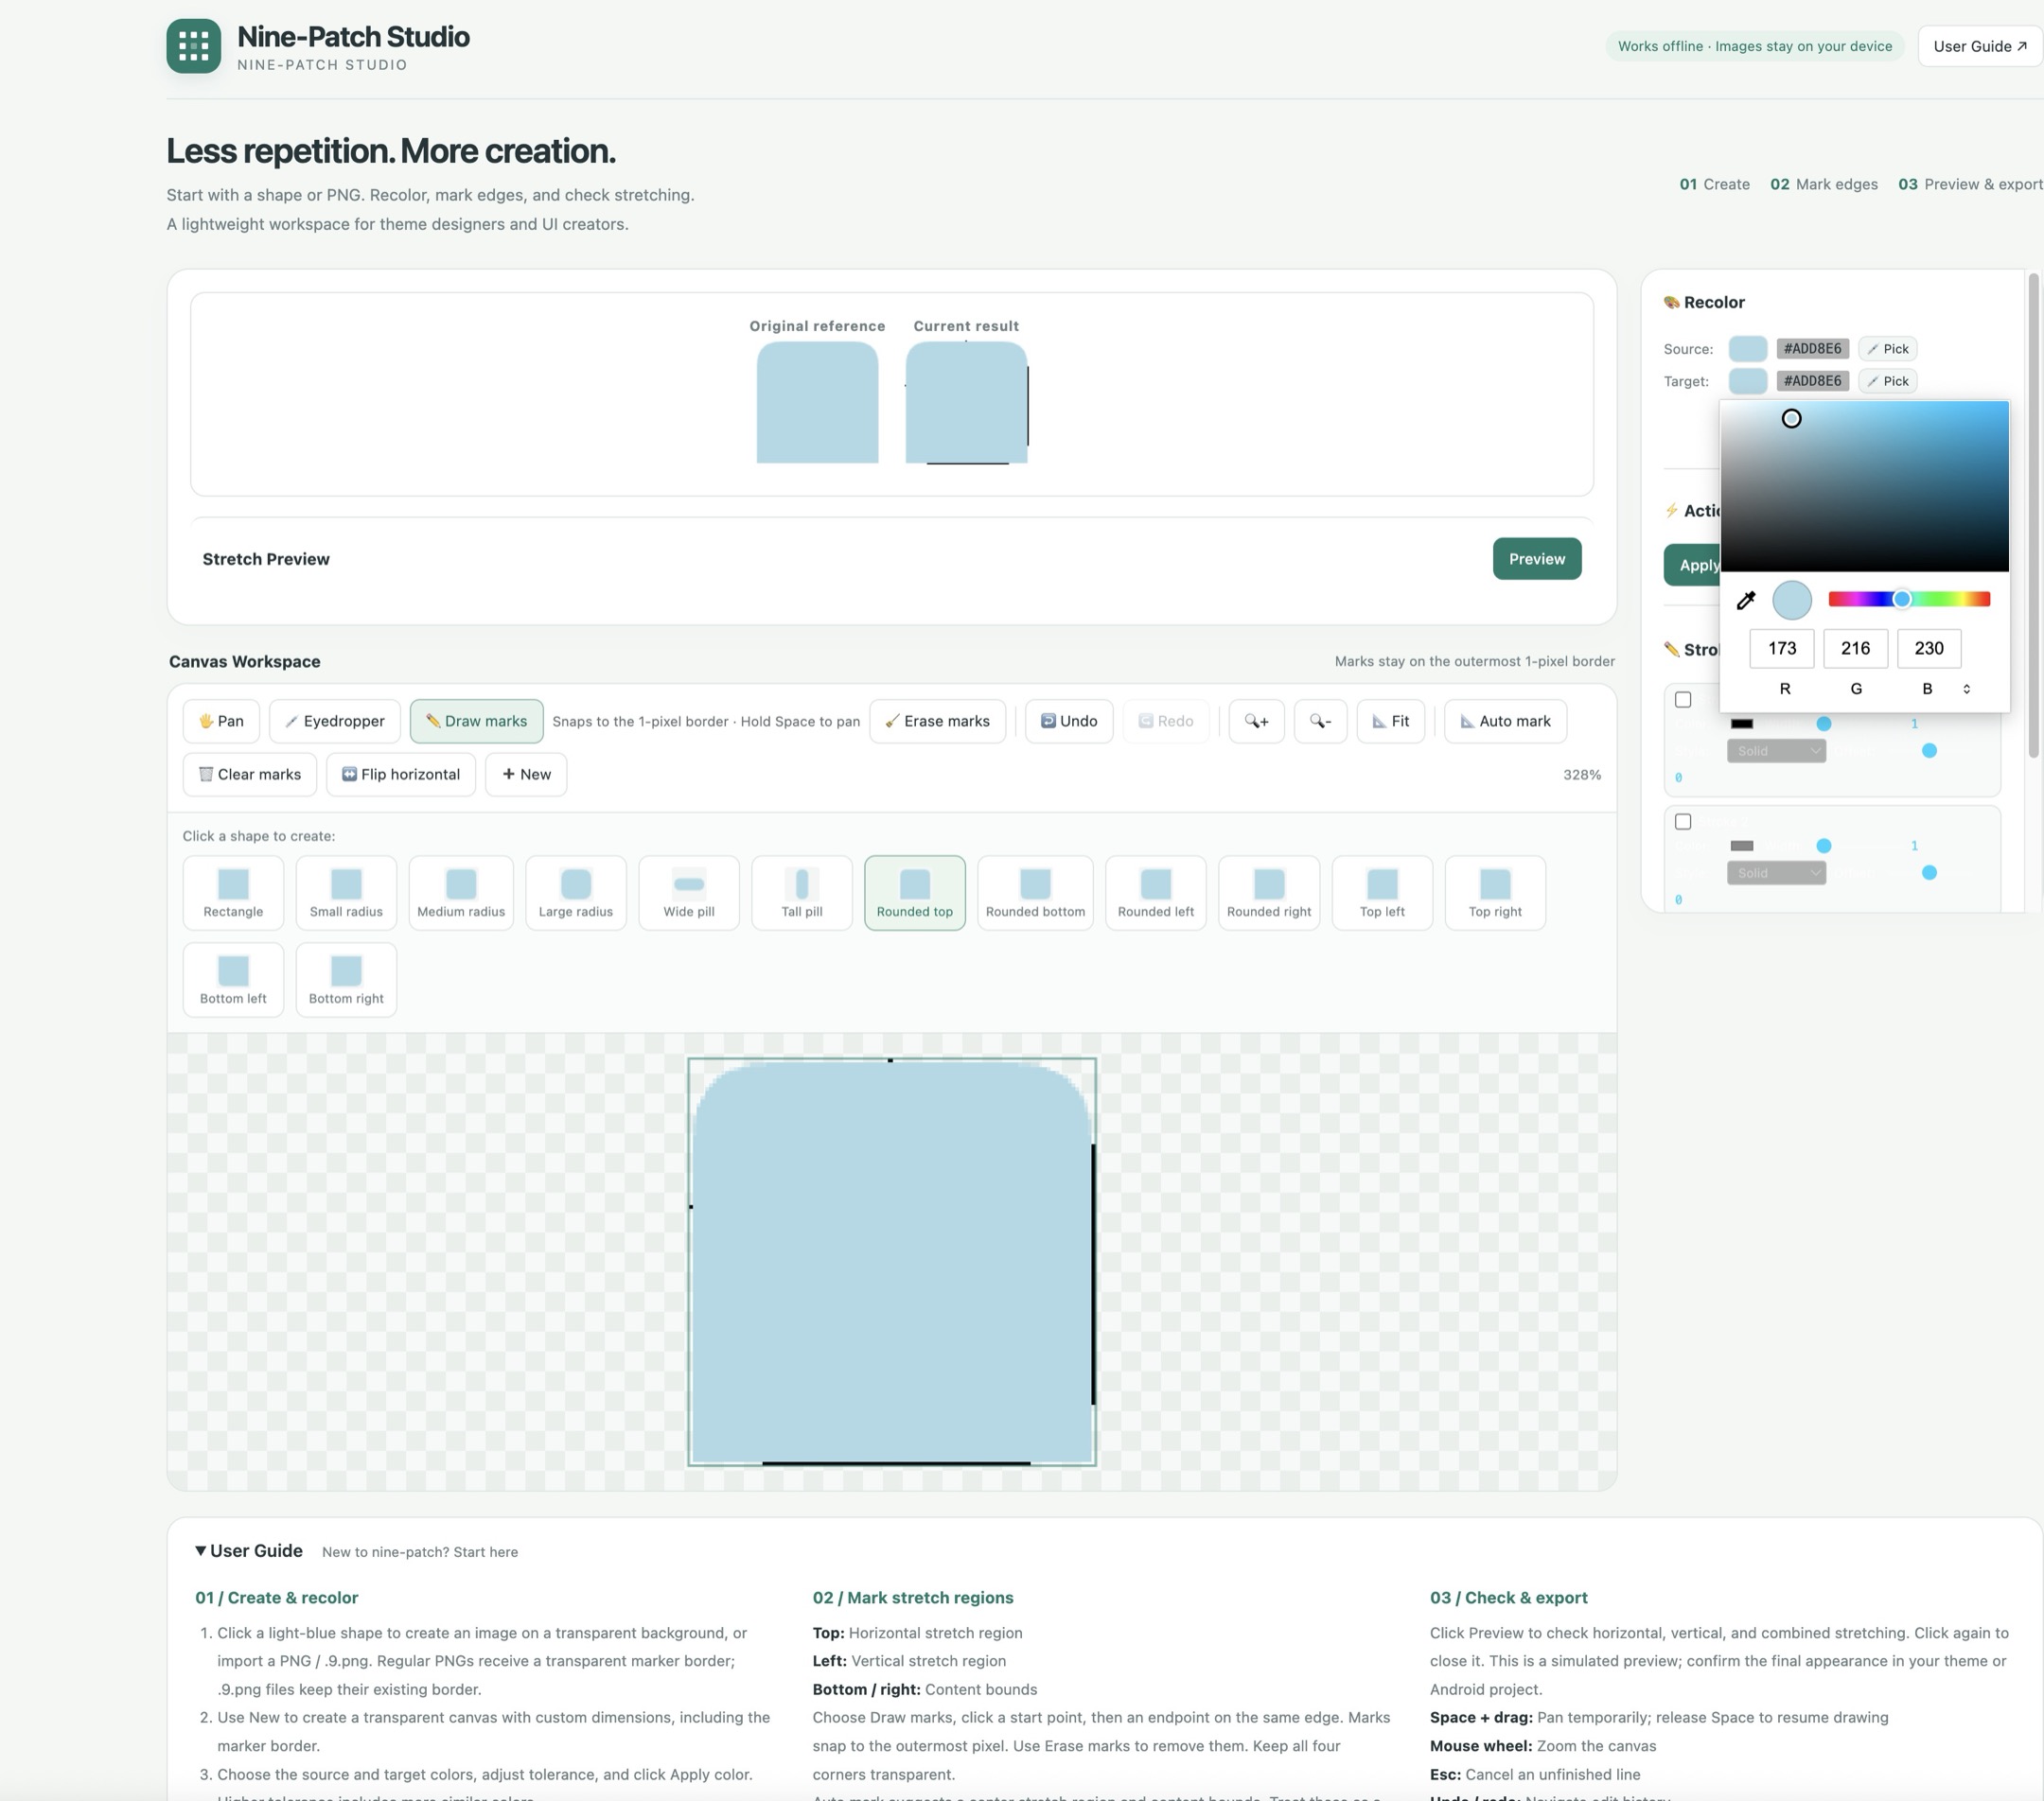Flip the image horizontally
2044x1801 pixels.
click(x=401, y=774)
